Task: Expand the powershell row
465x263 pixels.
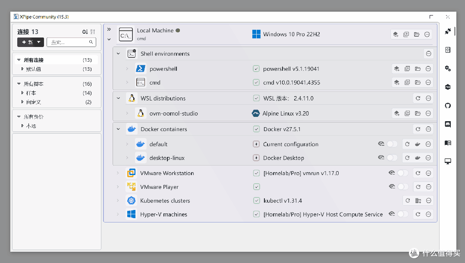Action: pyautogui.click(x=127, y=69)
